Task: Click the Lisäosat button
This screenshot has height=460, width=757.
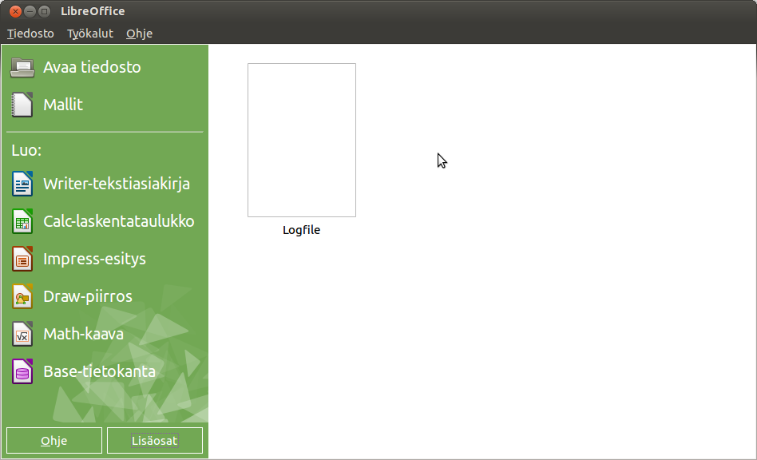Action: pyautogui.click(x=154, y=440)
